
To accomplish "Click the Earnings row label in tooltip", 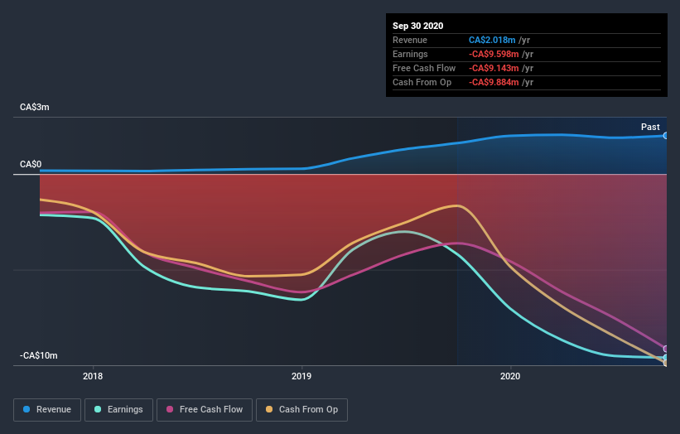I will coord(410,54).
